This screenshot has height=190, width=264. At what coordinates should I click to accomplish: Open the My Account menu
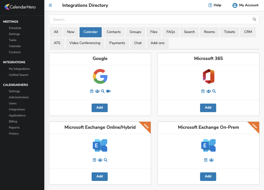[x=245, y=5]
